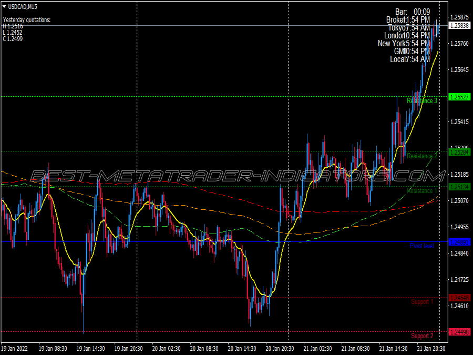Click the 21 Jan 14:30 time axis label
The width and height of the screenshot is (473, 355).
point(393,348)
